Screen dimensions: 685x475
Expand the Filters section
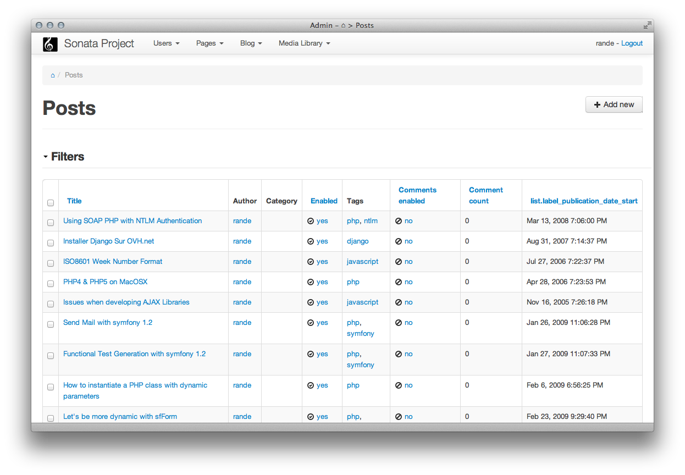tap(64, 157)
